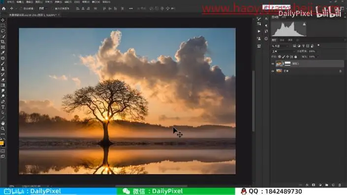Select the Dodge tool

pyautogui.click(x=3, y=96)
